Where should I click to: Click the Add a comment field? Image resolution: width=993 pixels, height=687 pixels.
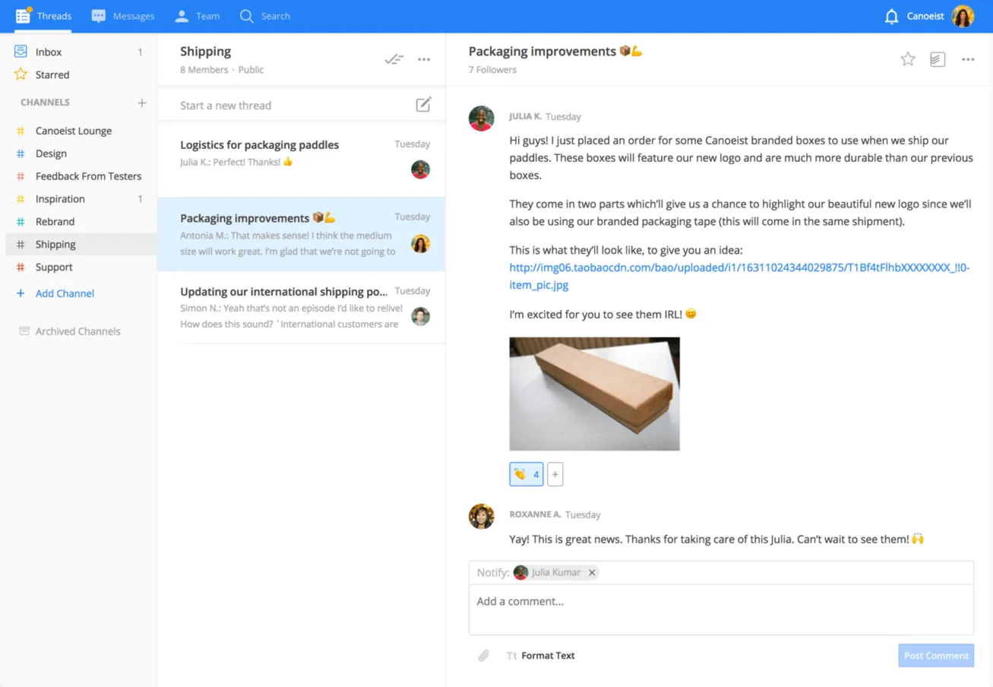coord(721,609)
